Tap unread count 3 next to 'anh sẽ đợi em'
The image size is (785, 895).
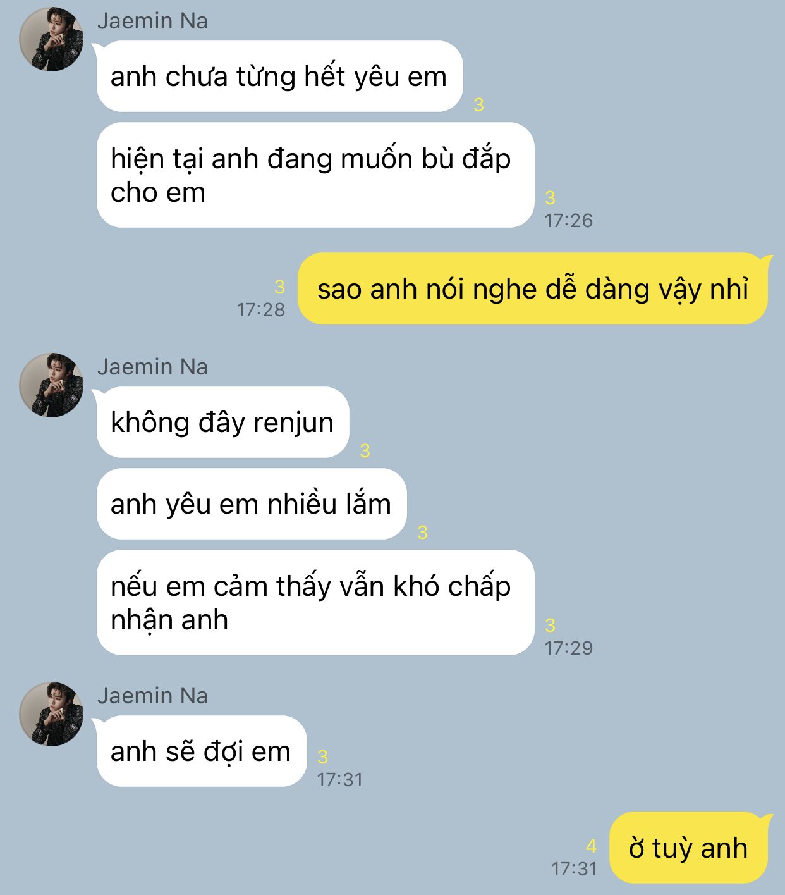[x=322, y=756]
